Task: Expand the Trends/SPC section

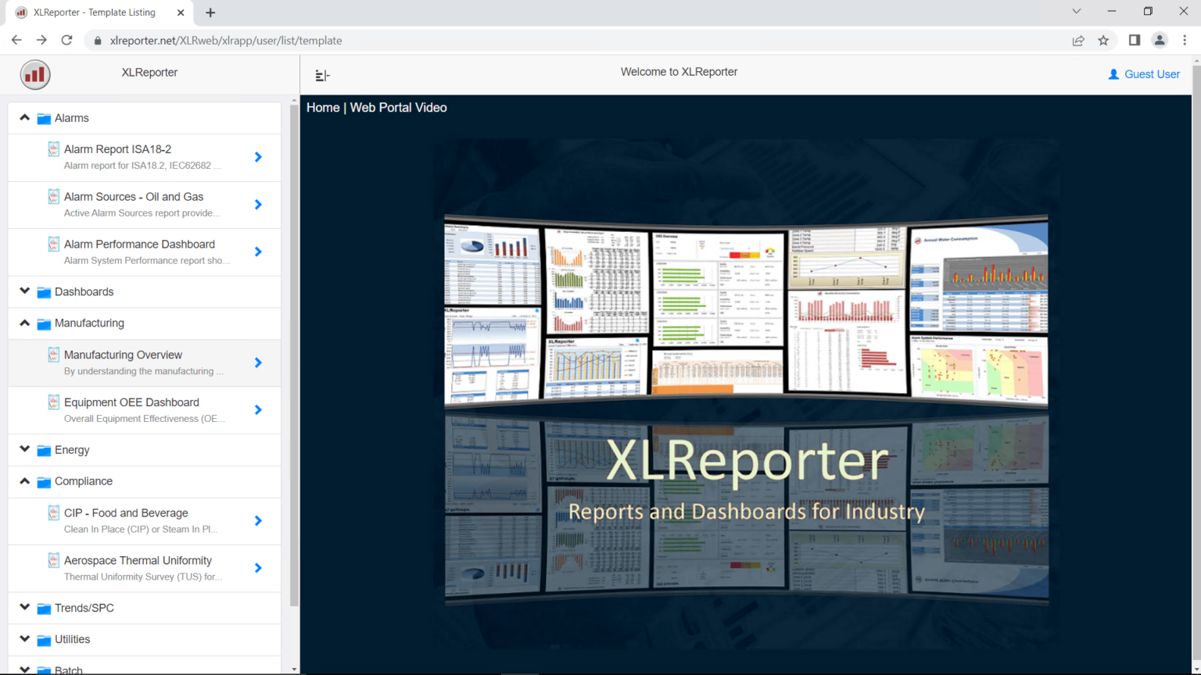Action: pyautogui.click(x=24, y=607)
